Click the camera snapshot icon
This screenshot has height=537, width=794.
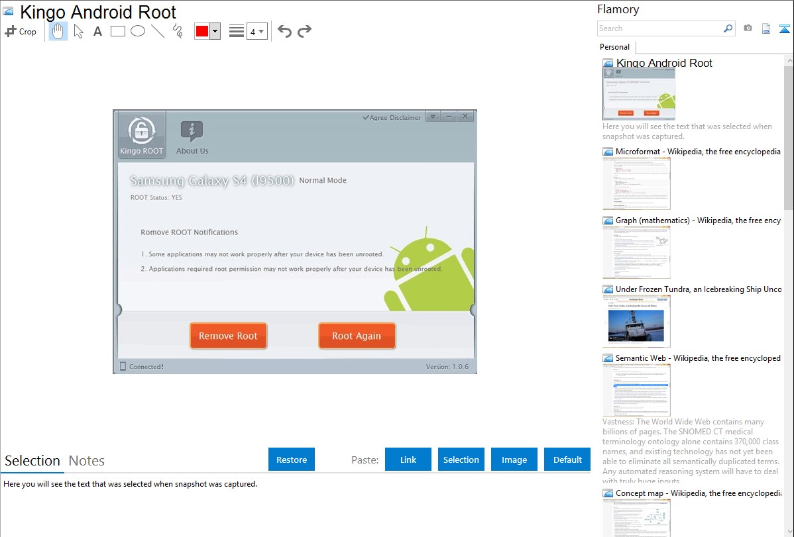coord(748,28)
